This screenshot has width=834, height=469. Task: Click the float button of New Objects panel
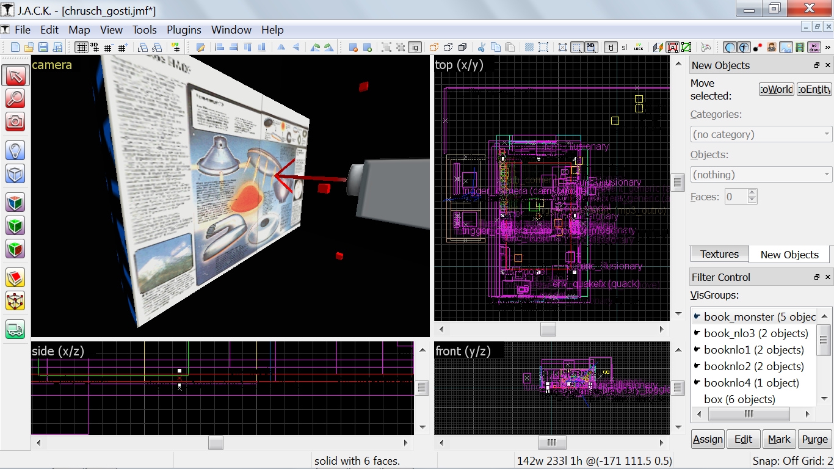pyautogui.click(x=817, y=65)
